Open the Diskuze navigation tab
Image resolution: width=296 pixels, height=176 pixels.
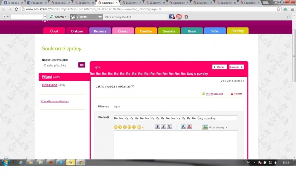[x=77, y=31]
